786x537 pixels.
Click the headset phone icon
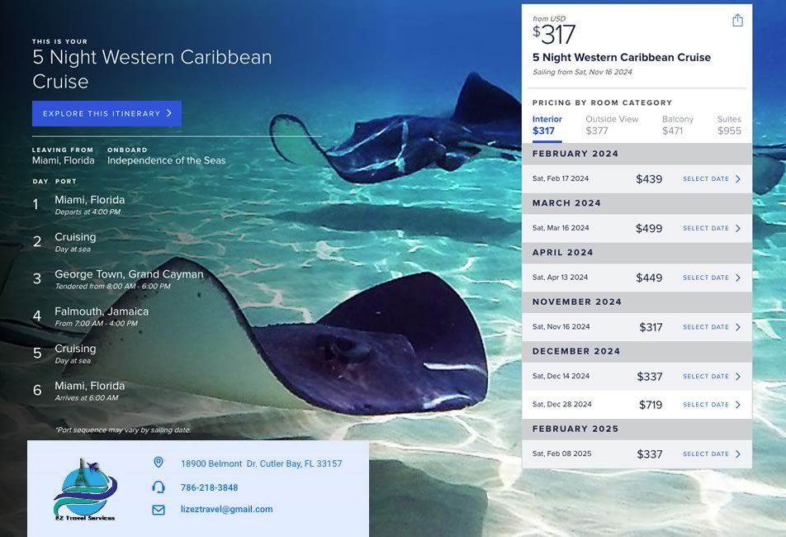pyautogui.click(x=159, y=487)
